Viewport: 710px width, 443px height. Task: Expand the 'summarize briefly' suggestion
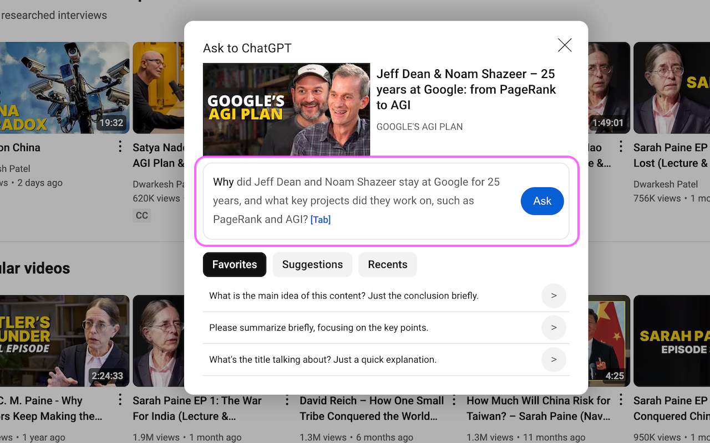(x=554, y=327)
